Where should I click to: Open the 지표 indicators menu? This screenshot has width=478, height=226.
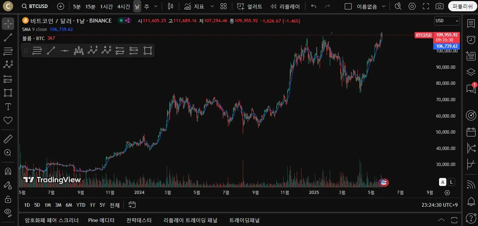tap(194, 6)
